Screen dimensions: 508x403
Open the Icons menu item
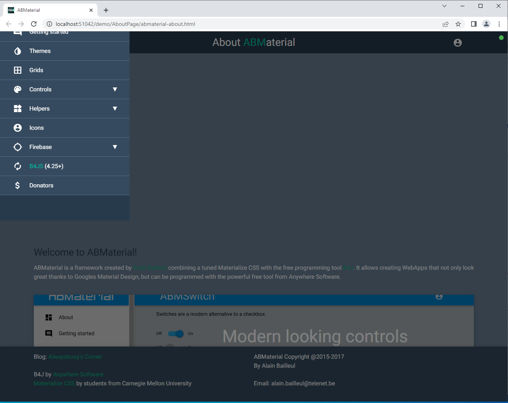(65, 128)
